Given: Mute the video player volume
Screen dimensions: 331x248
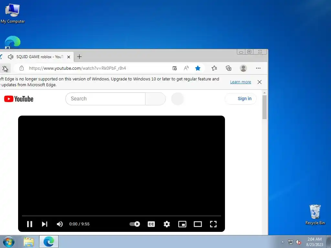Looking at the screenshot, I should 60,224.
